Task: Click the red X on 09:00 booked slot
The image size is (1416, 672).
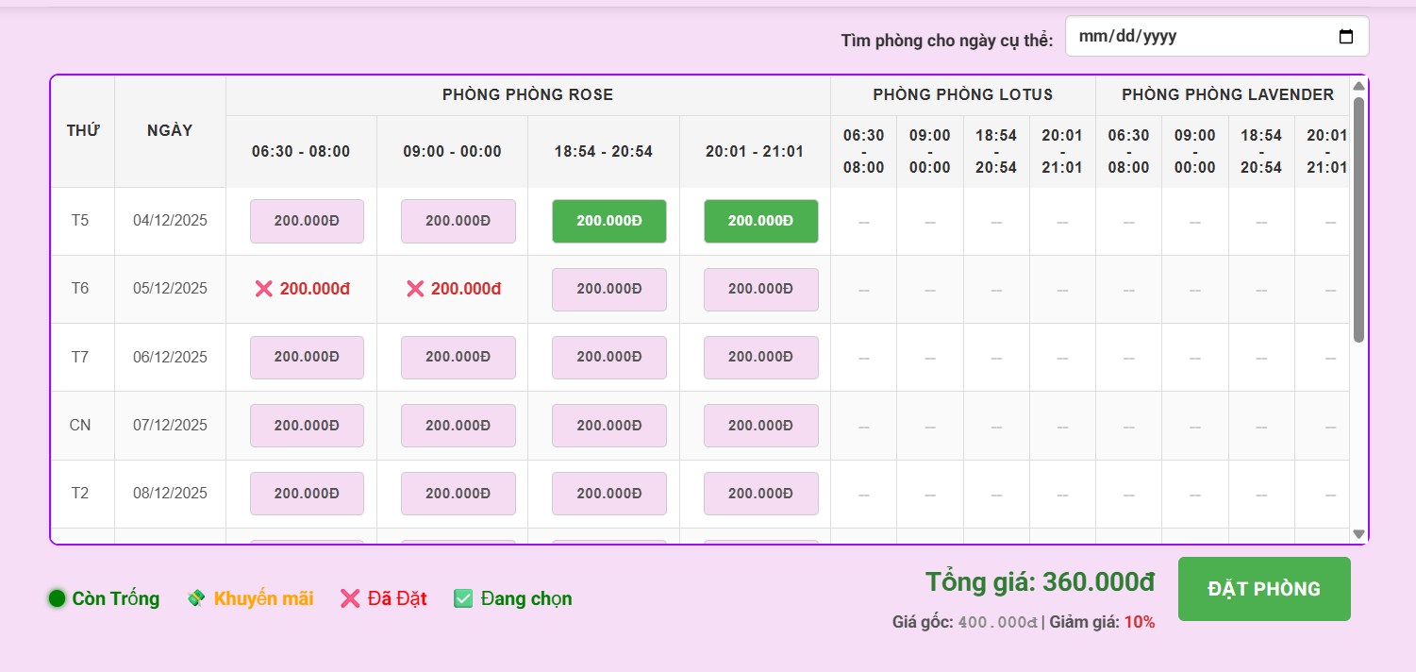Action: [415, 289]
